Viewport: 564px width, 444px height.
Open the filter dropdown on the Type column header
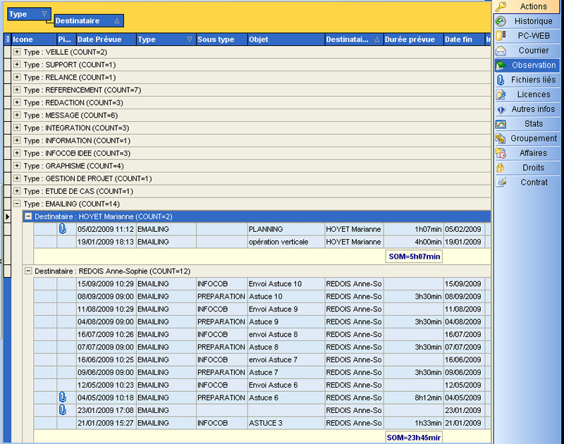coord(190,39)
